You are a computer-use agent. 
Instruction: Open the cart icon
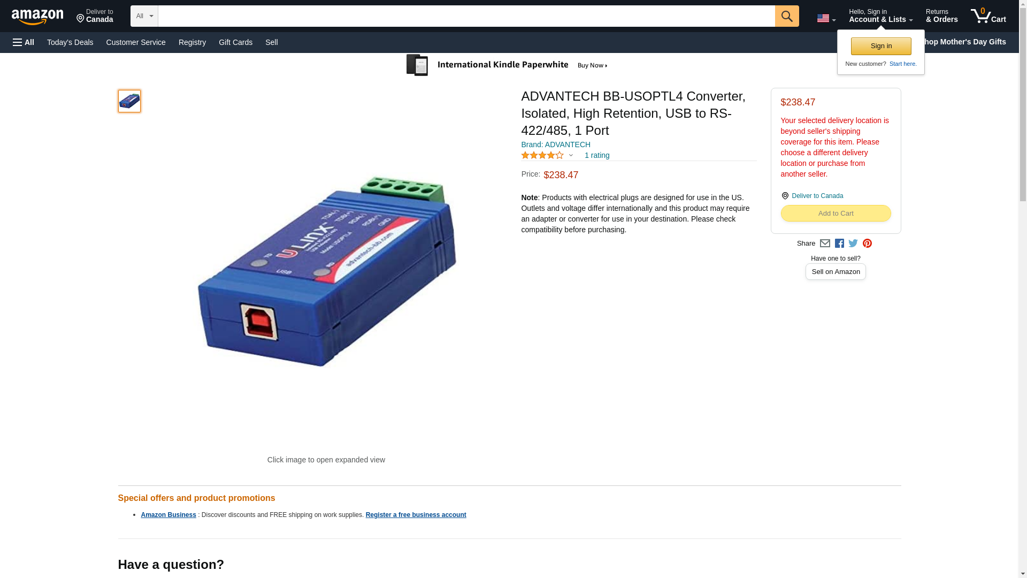[x=988, y=16]
